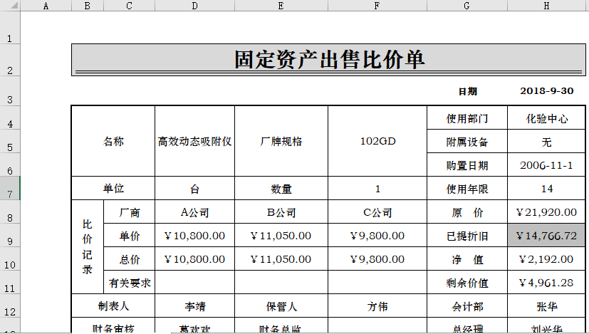The image size is (589, 334).
Task: Select the 102GD specification cell
Action: tap(377, 141)
